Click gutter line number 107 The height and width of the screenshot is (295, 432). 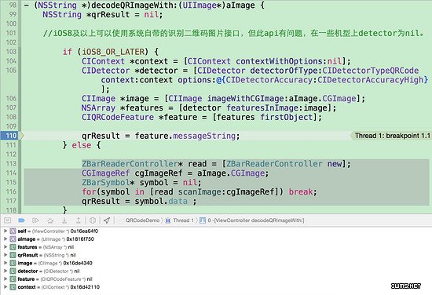(x=11, y=107)
